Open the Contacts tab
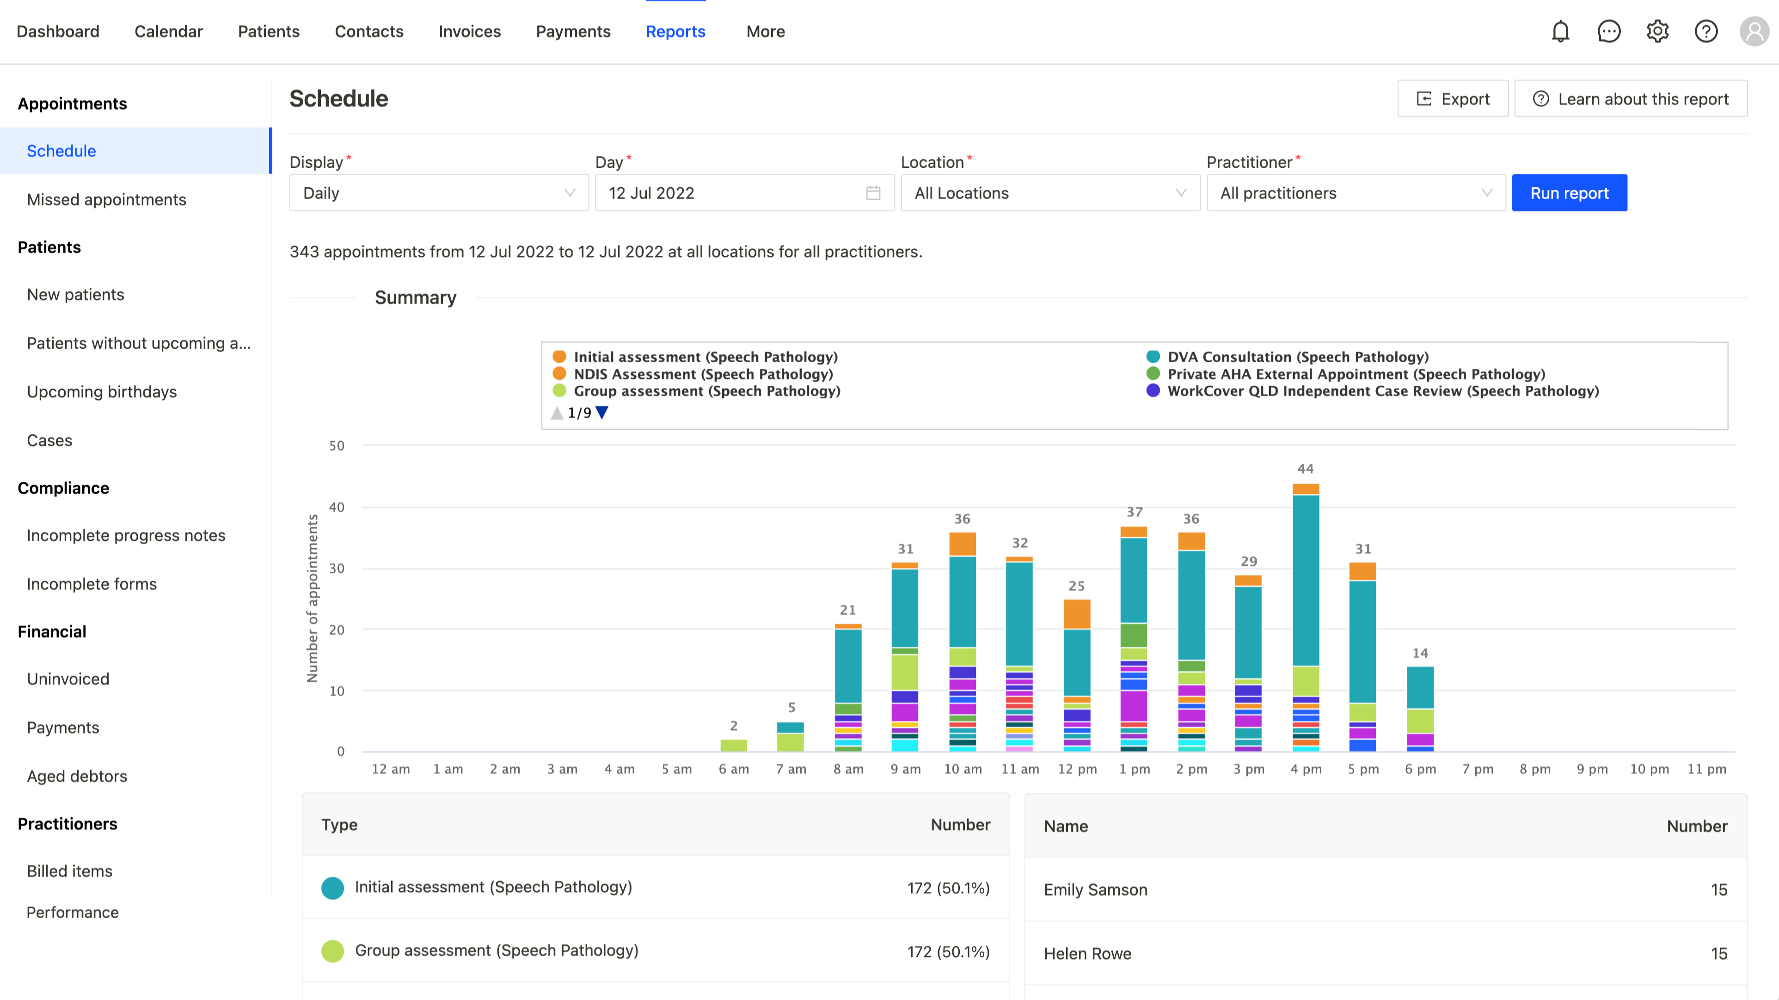The width and height of the screenshot is (1779, 1000). 369,31
